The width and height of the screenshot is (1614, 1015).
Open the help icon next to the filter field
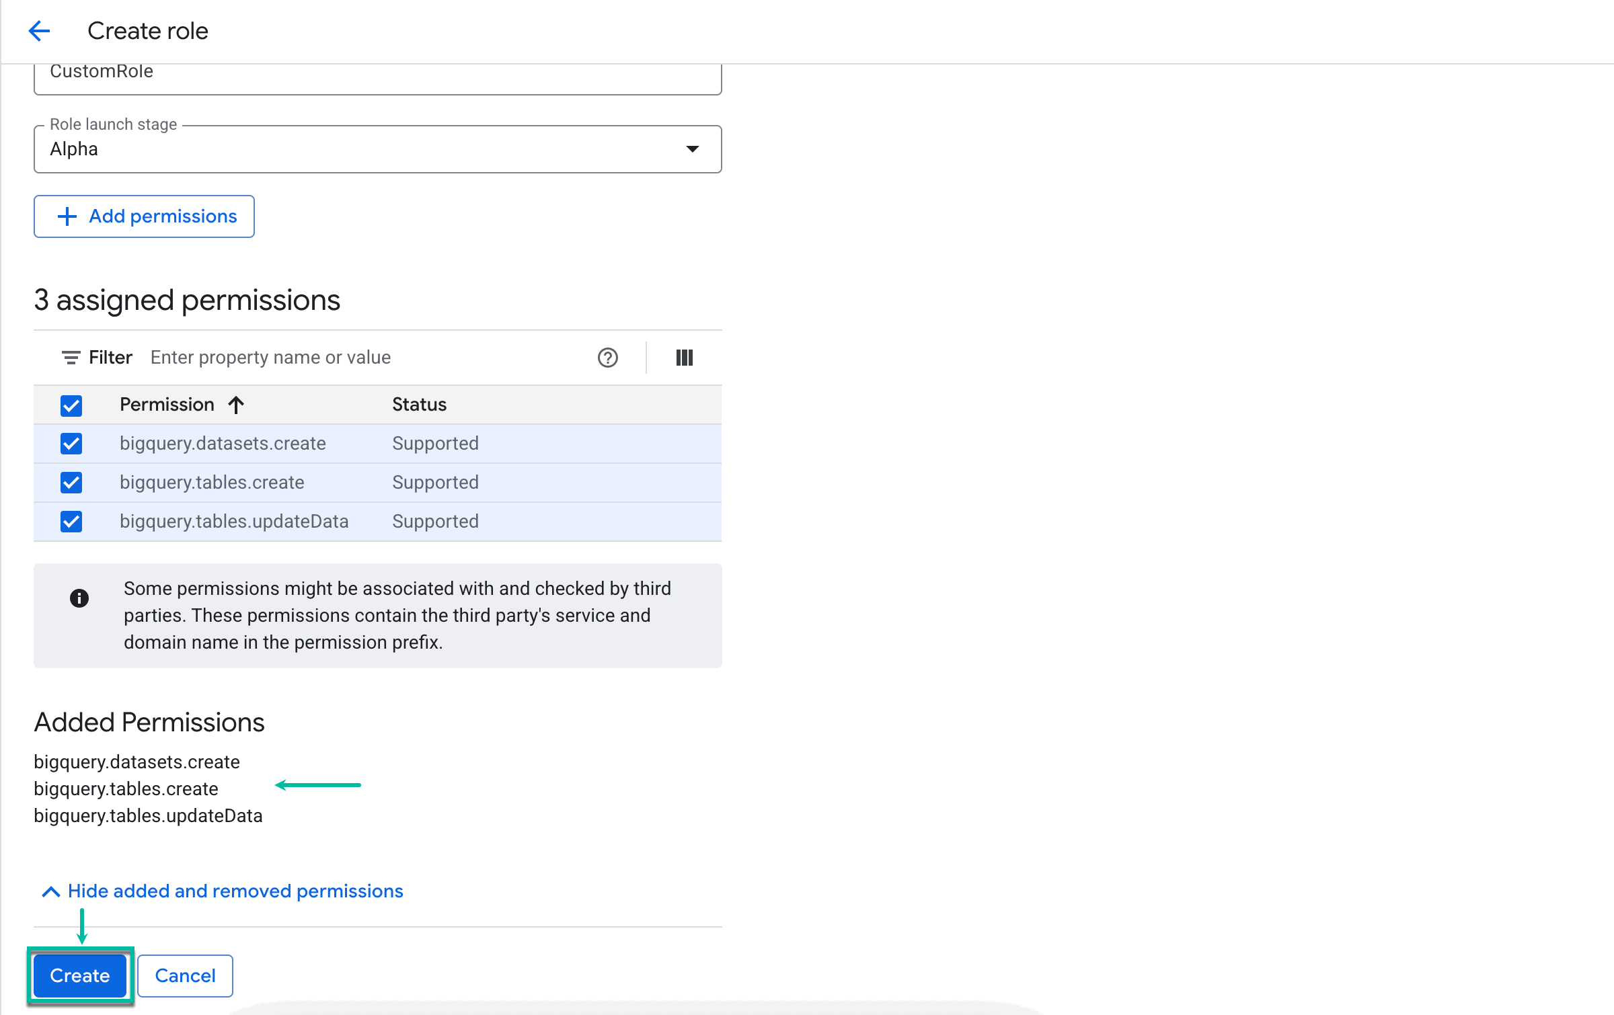(x=607, y=358)
